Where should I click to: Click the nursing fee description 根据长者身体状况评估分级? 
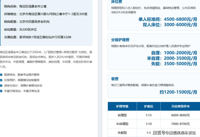151,46
